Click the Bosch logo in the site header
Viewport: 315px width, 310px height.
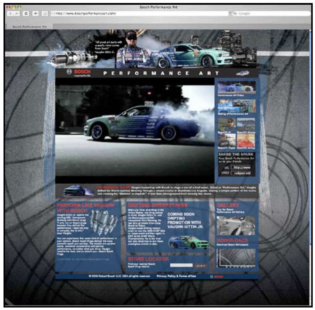pyautogui.click(x=79, y=73)
